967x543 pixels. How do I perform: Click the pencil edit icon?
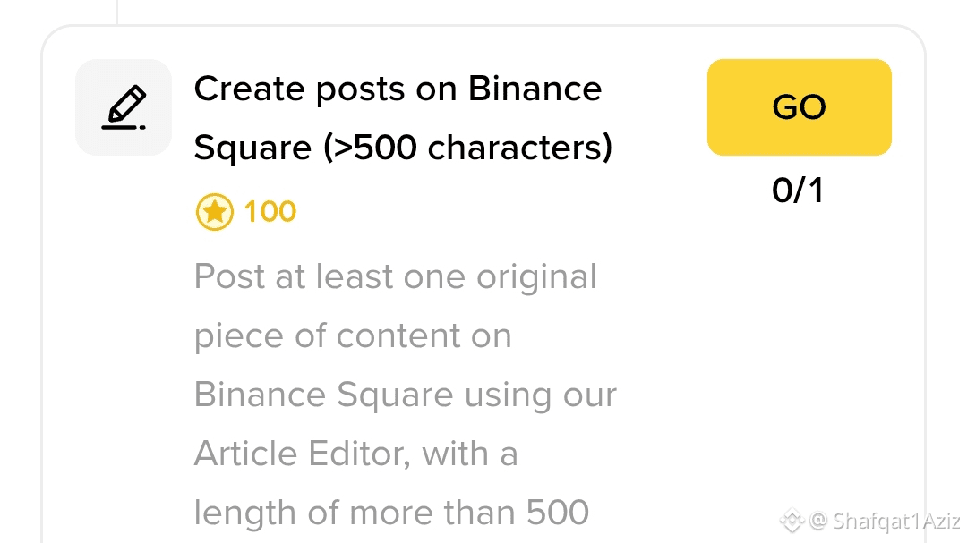point(124,107)
